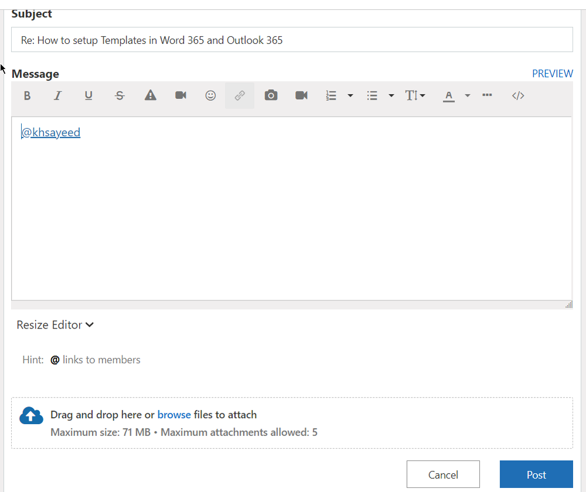Image resolution: width=586 pixels, height=492 pixels.
Task: Open the font size dropdown
Action: tap(415, 95)
